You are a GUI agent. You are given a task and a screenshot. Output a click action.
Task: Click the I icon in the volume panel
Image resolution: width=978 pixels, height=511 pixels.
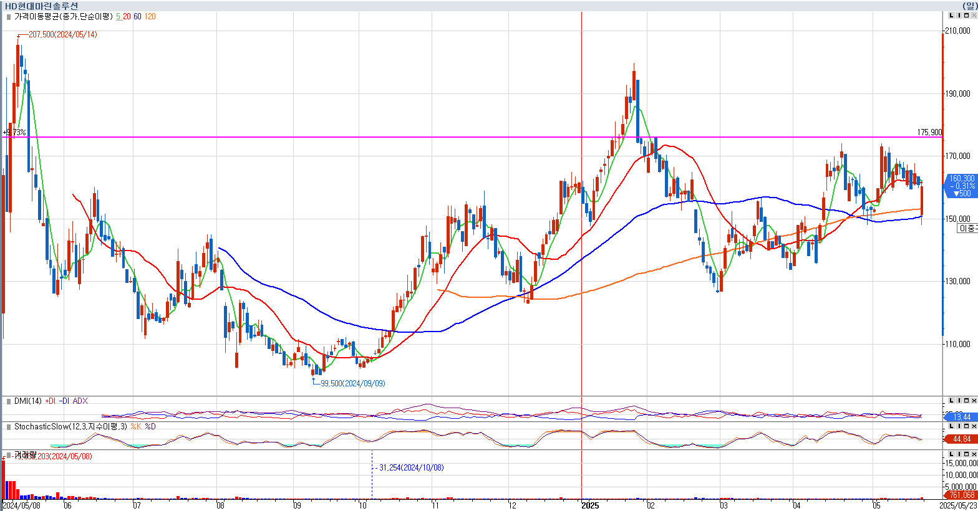[959, 454]
